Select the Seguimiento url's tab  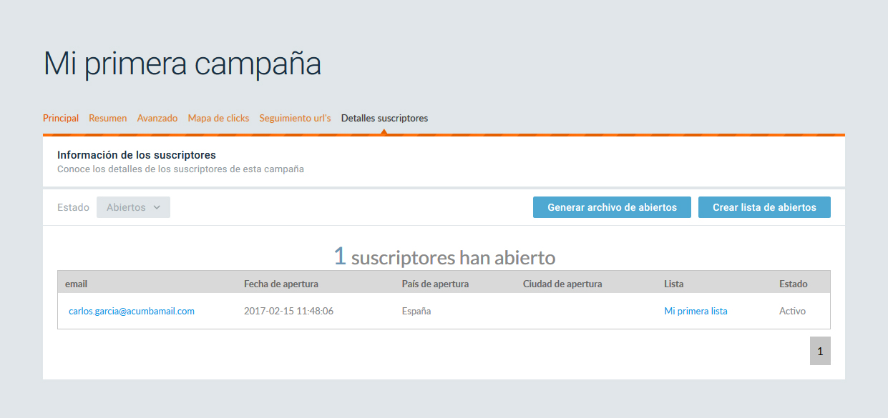point(295,118)
